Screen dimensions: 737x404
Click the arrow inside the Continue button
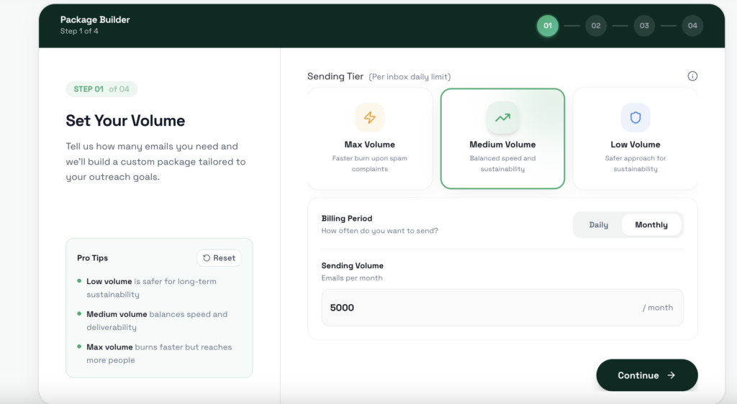coord(672,375)
